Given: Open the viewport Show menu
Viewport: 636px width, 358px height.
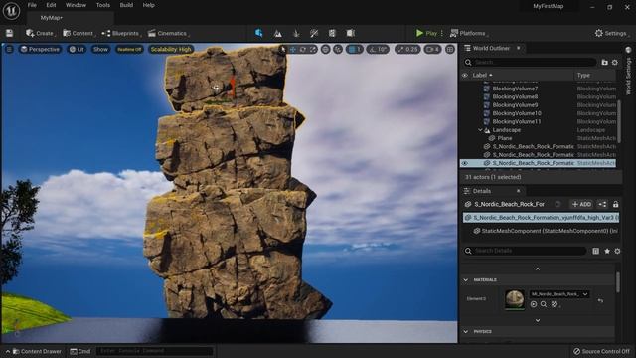Looking at the screenshot, I should 100,49.
